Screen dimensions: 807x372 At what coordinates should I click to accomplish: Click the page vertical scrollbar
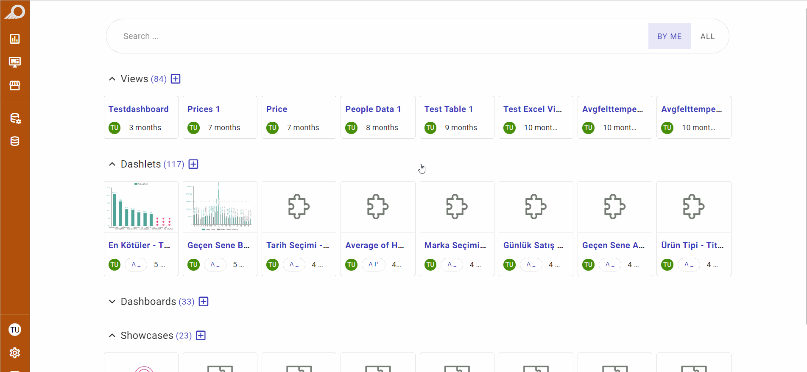pos(806,165)
